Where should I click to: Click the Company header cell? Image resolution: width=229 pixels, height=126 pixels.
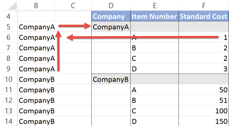point(111,16)
